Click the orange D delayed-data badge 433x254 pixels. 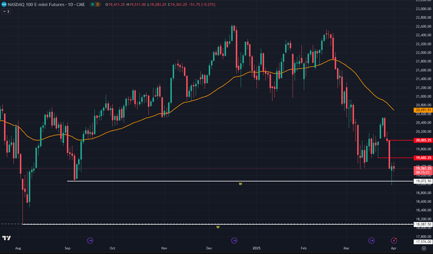[x=98, y=4]
